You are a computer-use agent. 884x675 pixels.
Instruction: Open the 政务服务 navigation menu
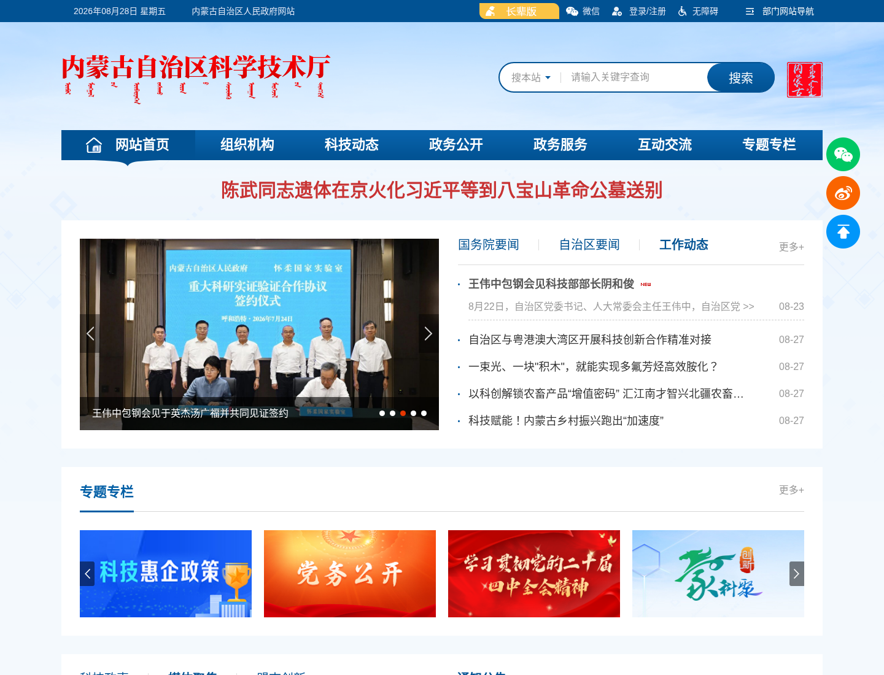click(x=560, y=145)
